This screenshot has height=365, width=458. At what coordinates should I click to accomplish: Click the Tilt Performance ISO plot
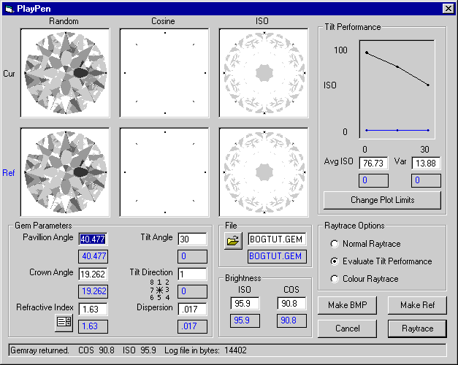click(397, 89)
